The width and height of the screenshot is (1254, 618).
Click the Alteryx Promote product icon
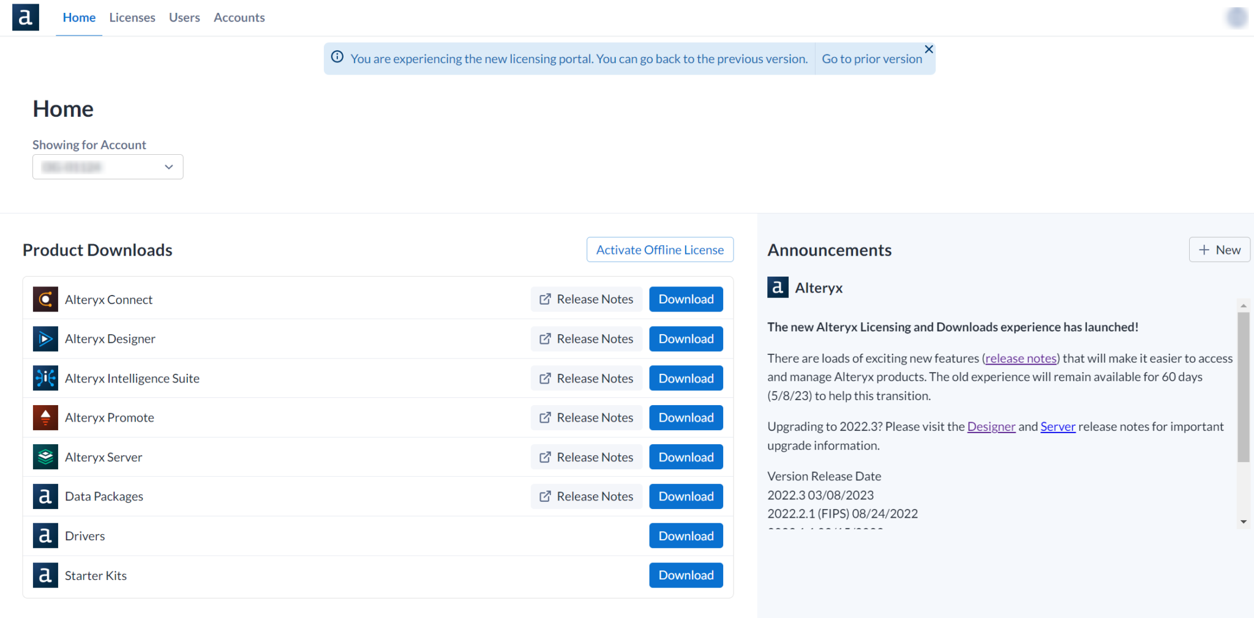pos(45,418)
